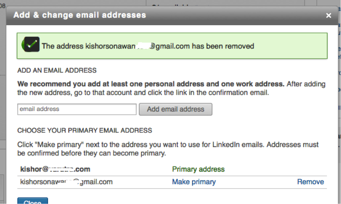Click the ADD AN EMAIL ADDRESS heading
The width and height of the screenshot is (341, 204).
(57, 70)
